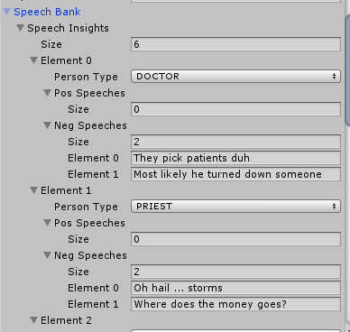The width and height of the screenshot is (350, 332).
Task: Collapse Pos Speeches under PRIEST element
Action: (47, 223)
